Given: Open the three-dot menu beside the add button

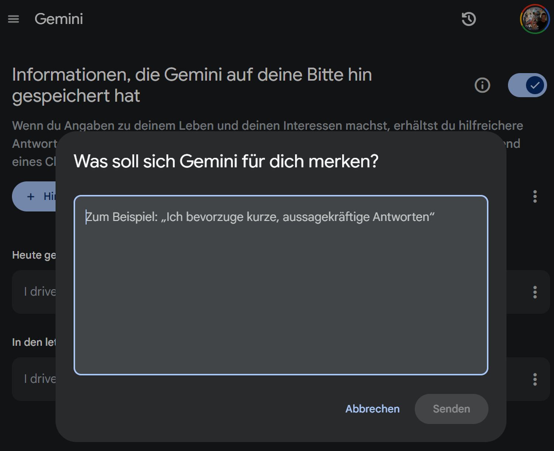Looking at the screenshot, I should (x=535, y=197).
